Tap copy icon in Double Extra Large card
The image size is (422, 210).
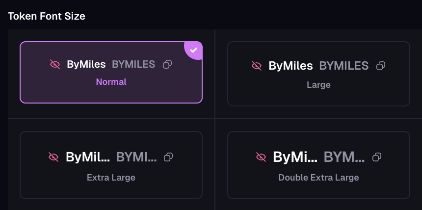click(377, 157)
